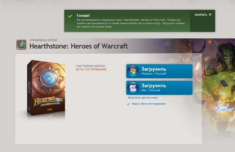235x152 pixels.
Task: Click the gray checkmark icon next to the forum link
Action: pyautogui.click(x=128, y=104)
